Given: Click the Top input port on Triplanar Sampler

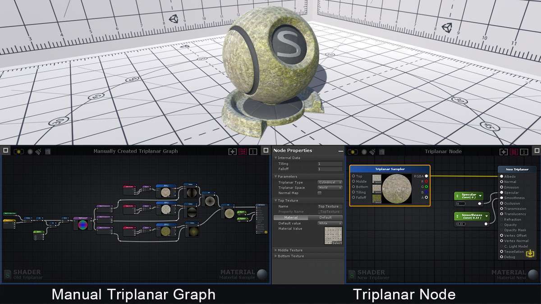Looking at the screenshot, I should pos(353,176).
